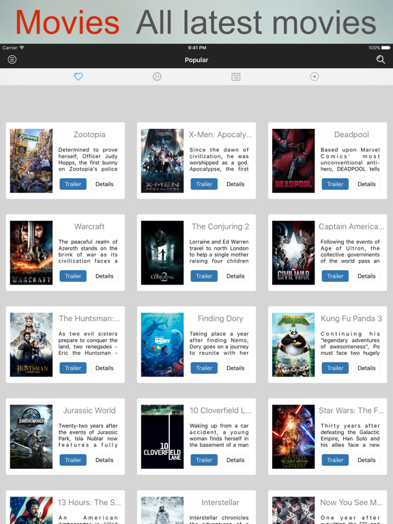Screen dimensions: 393x524
Task: Open The Conjuring 2 details
Action: [235, 276]
